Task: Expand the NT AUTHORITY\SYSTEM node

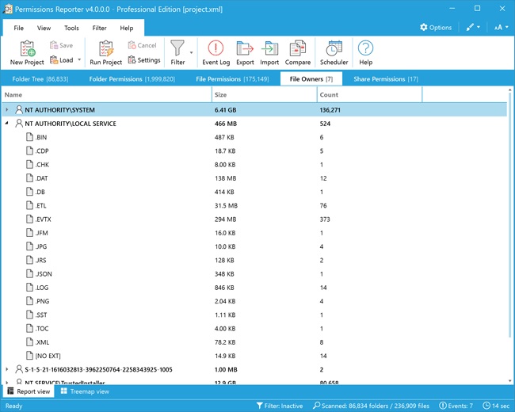Action: click(7, 110)
